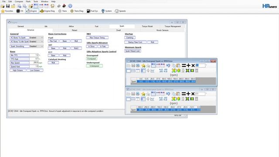
Task: Click paste icon in Overspeed table window
Action: [x=178, y=66]
